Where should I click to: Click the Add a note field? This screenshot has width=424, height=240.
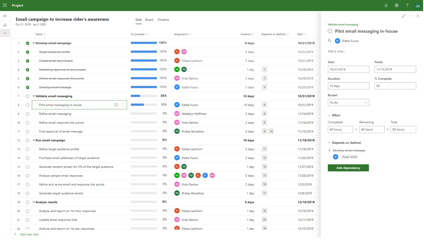337,51
